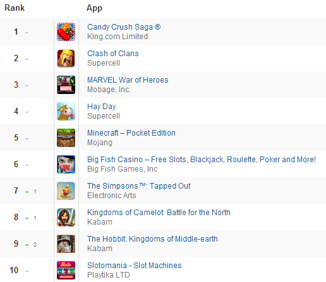Select The Simpsons Tapped Out icon
The image size is (326, 282).
coord(66,191)
